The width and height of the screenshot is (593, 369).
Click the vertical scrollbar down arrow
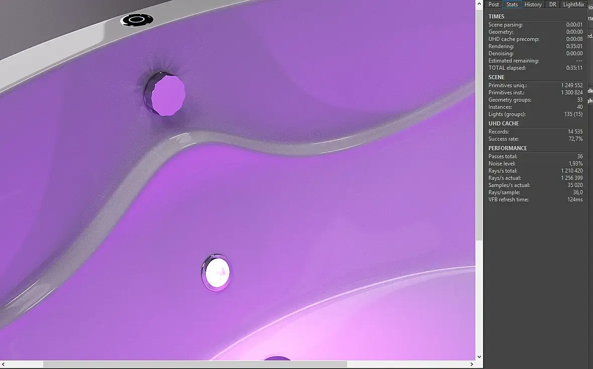coord(479,356)
